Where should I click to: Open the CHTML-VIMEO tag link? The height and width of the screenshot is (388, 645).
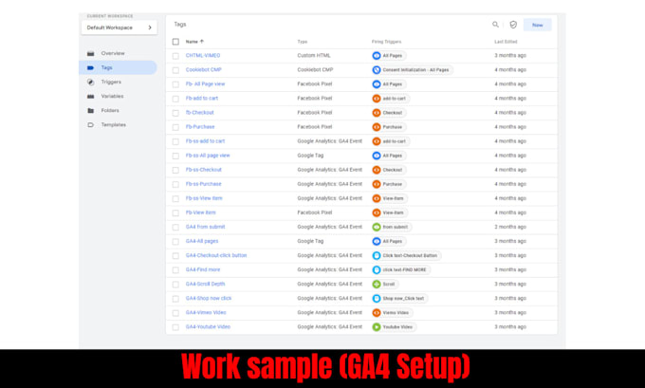[x=203, y=56]
